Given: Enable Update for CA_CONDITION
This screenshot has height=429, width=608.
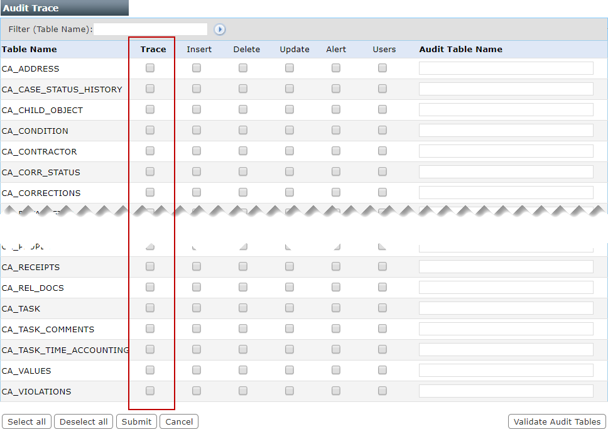Looking at the screenshot, I should (290, 131).
